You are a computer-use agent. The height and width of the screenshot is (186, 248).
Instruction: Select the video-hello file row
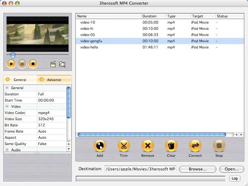(x=160, y=47)
